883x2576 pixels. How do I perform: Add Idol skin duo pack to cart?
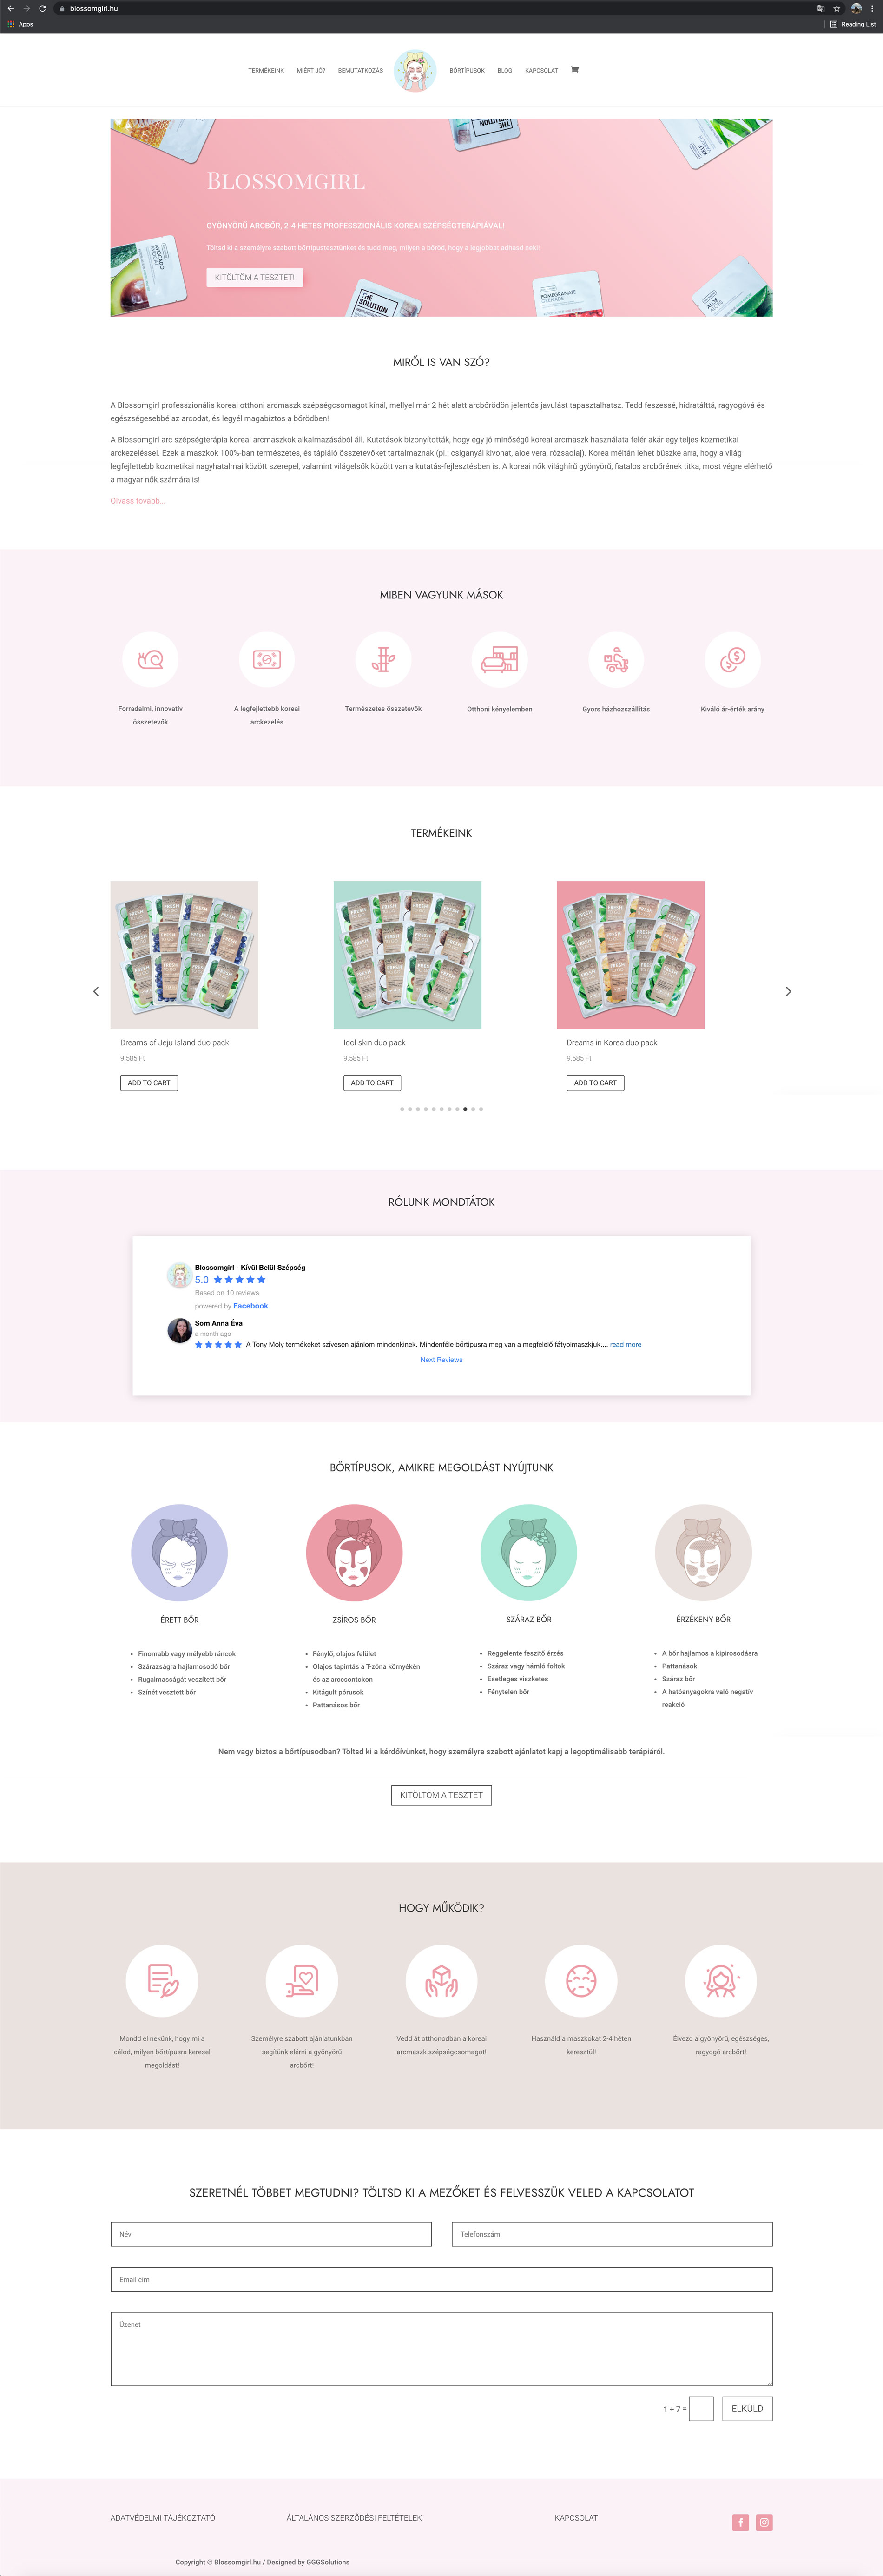pos(372,1083)
